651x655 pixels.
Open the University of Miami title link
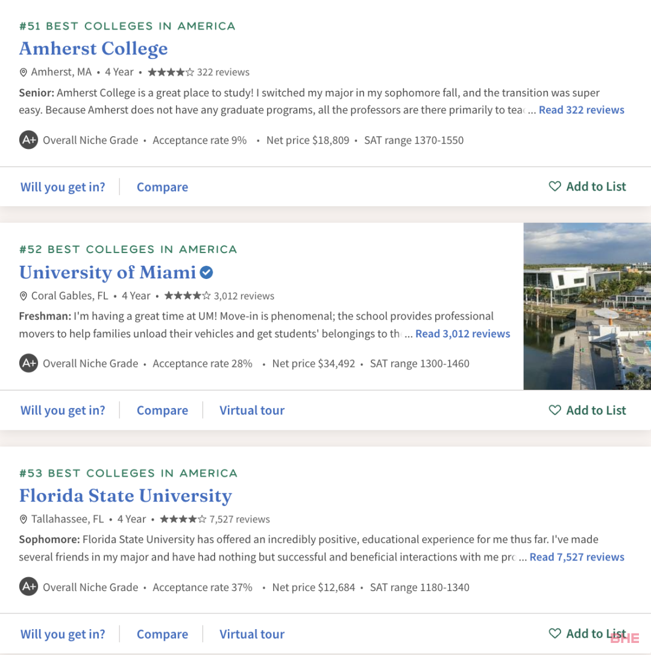(107, 272)
